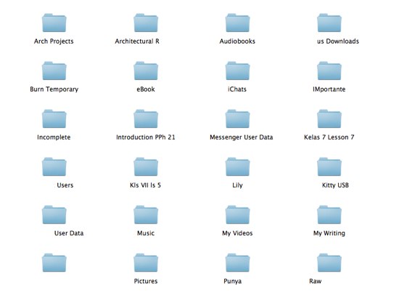Select the My Writing folder icon
Viewport: 399px width, 300px height.
click(329, 215)
